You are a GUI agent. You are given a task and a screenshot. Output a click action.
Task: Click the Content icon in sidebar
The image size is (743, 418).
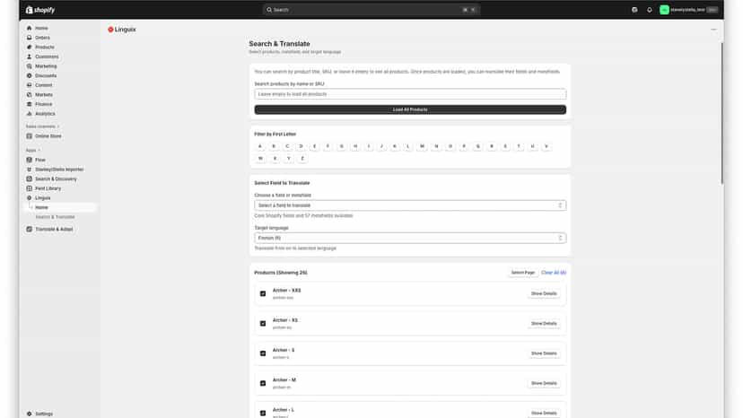(x=30, y=85)
